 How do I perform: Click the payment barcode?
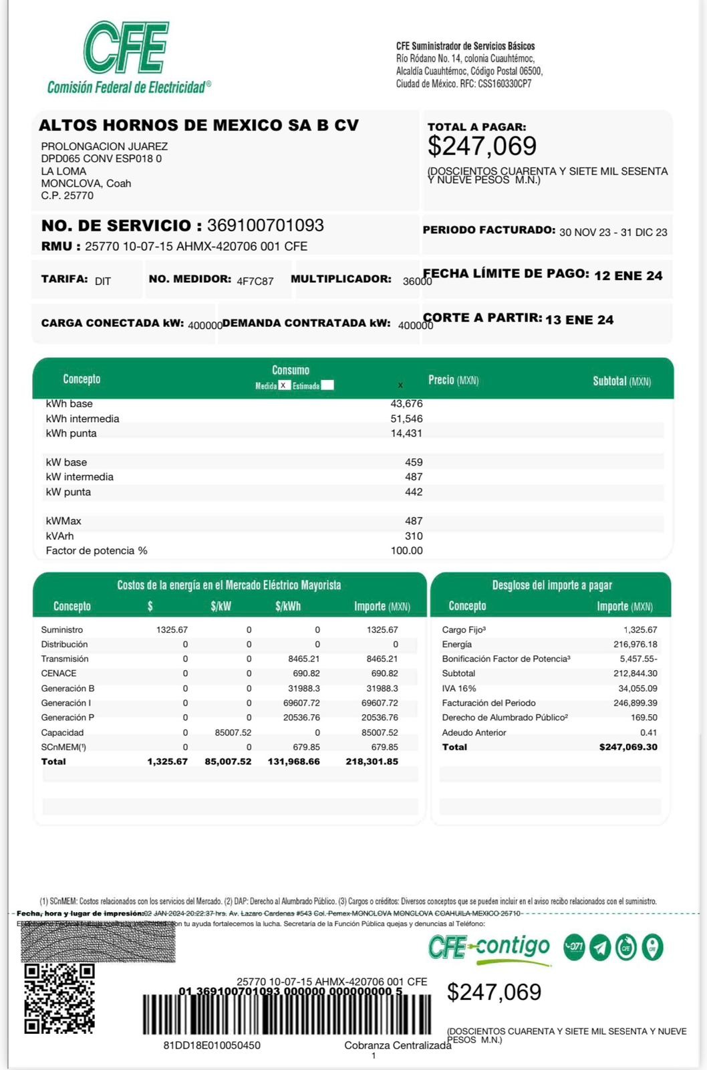pyautogui.click(x=286, y=1014)
